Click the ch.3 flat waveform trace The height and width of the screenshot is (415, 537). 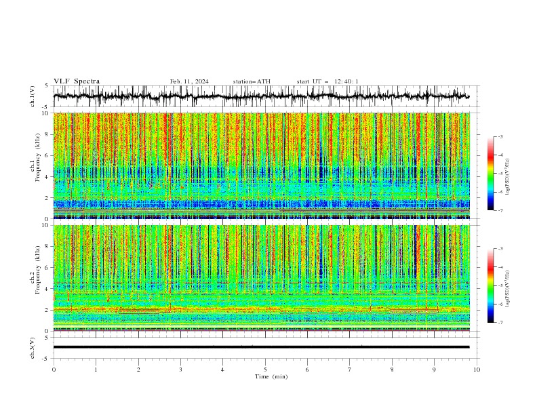click(x=261, y=347)
